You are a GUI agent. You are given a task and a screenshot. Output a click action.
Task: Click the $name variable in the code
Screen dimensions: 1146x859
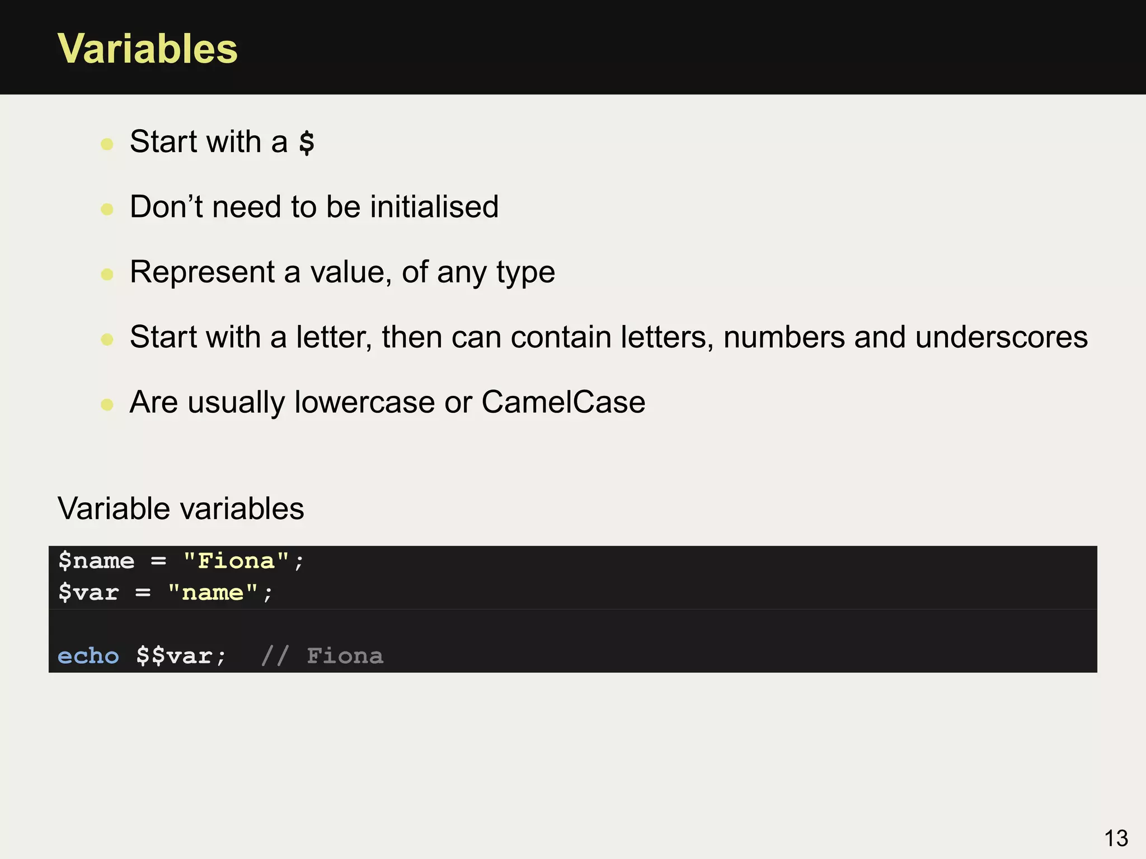coord(96,561)
